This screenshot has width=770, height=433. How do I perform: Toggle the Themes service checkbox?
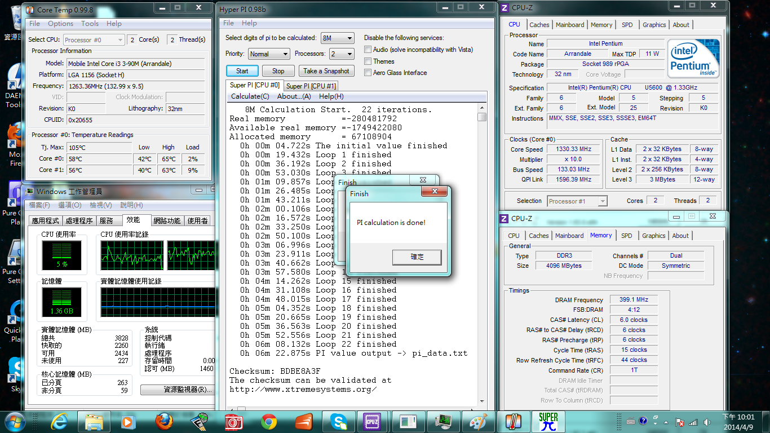pyautogui.click(x=368, y=61)
